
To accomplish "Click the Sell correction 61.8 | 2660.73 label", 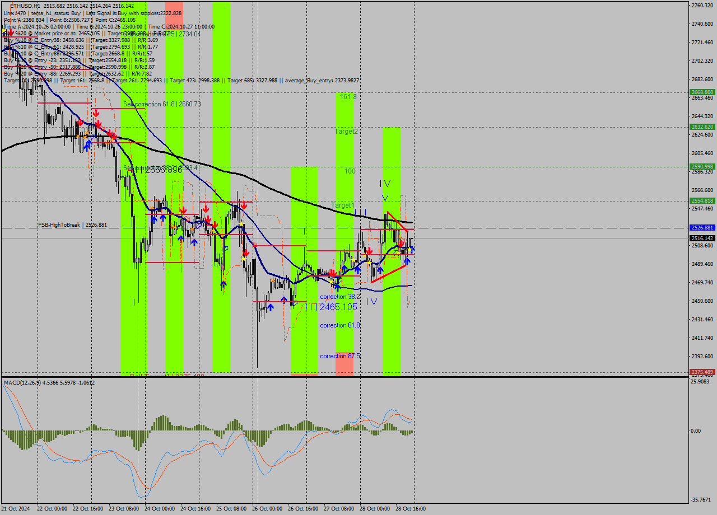I will 161,104.
